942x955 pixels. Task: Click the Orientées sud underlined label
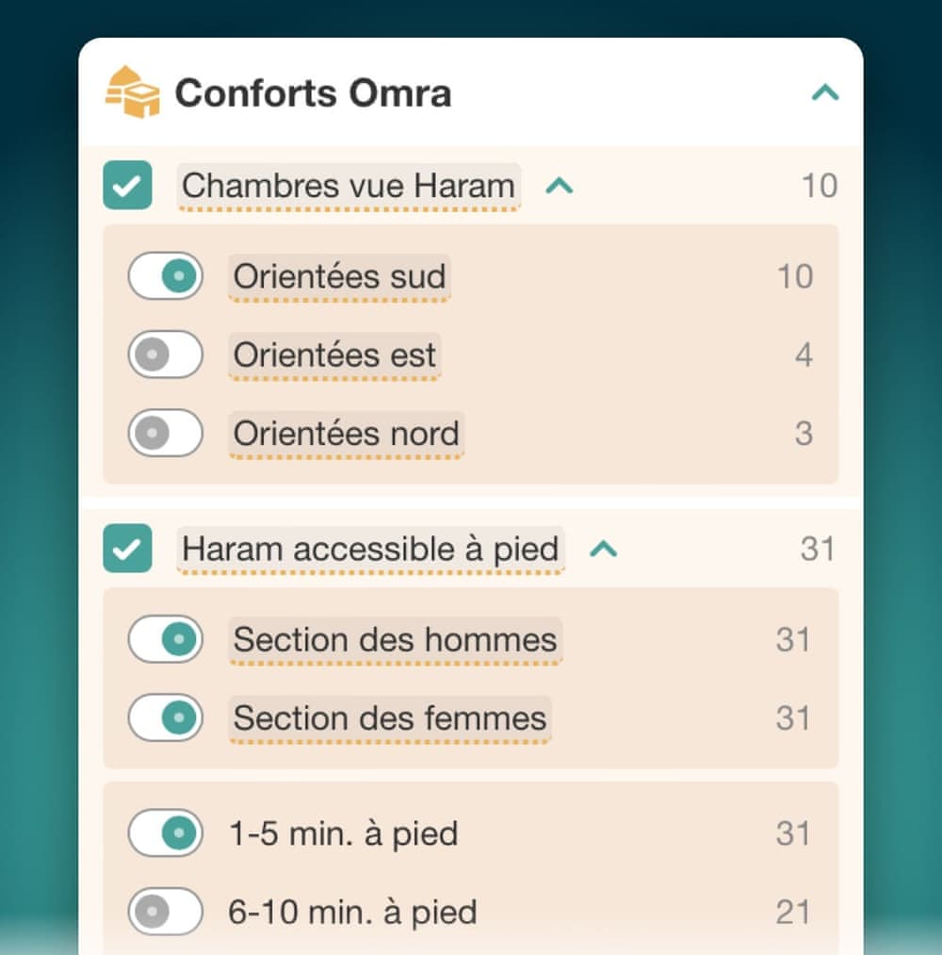tap(339, 276)
